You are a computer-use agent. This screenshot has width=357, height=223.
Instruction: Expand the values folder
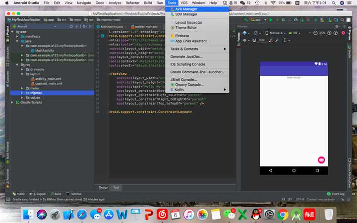[x=22, y=98]
